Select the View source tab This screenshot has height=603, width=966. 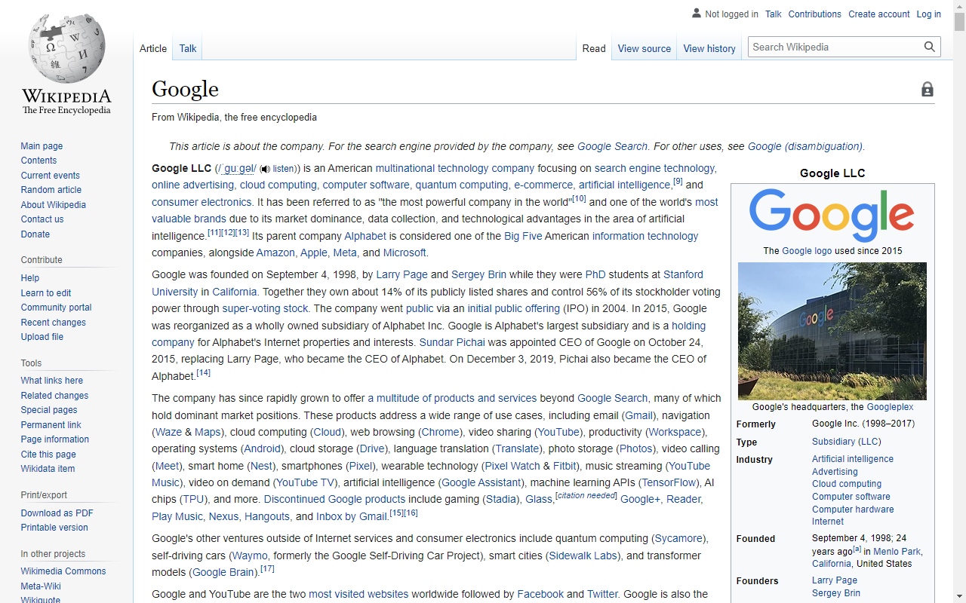pos(644,48)
